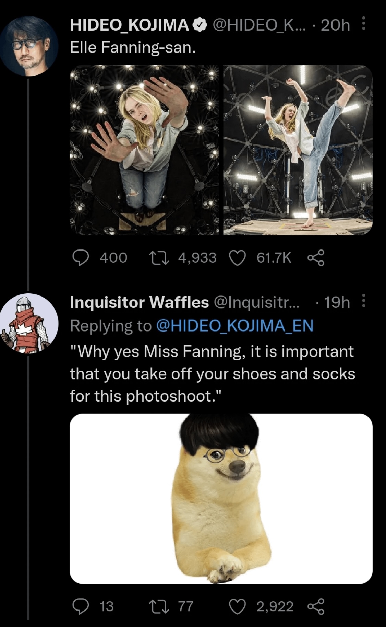The image size is (386, 627).
Task: Like Inquisitor Waffles' reply
Action: point(238,606)
